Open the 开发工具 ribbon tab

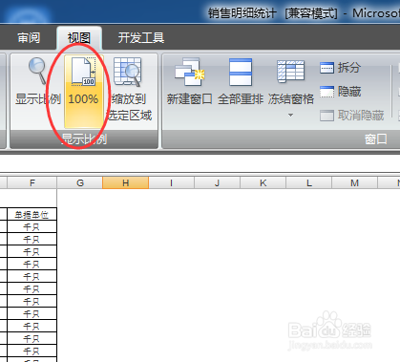coord(141,38)
